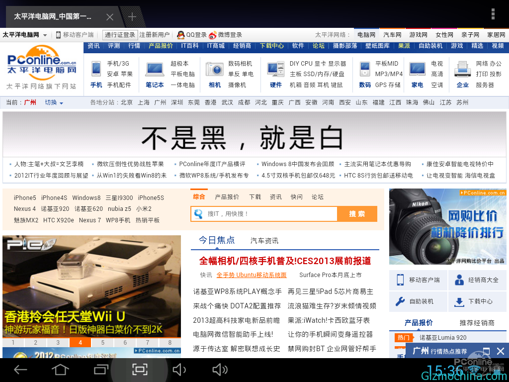Tap the Android home button
Image resolution: width=509 pixels, height=382 pixels.
[60, 370]
